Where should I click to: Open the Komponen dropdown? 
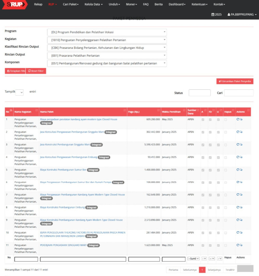(107, 63)
